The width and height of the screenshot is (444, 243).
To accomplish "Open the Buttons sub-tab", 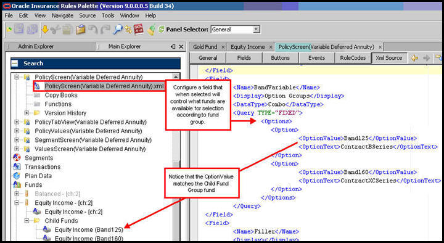I will pyautogui.click(x=281, y=58).
